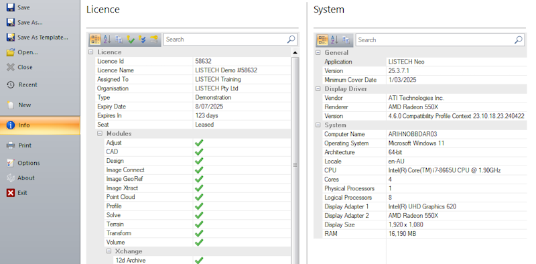
Task: Select the Minimum Cover Date row
Action: (424, 80)
